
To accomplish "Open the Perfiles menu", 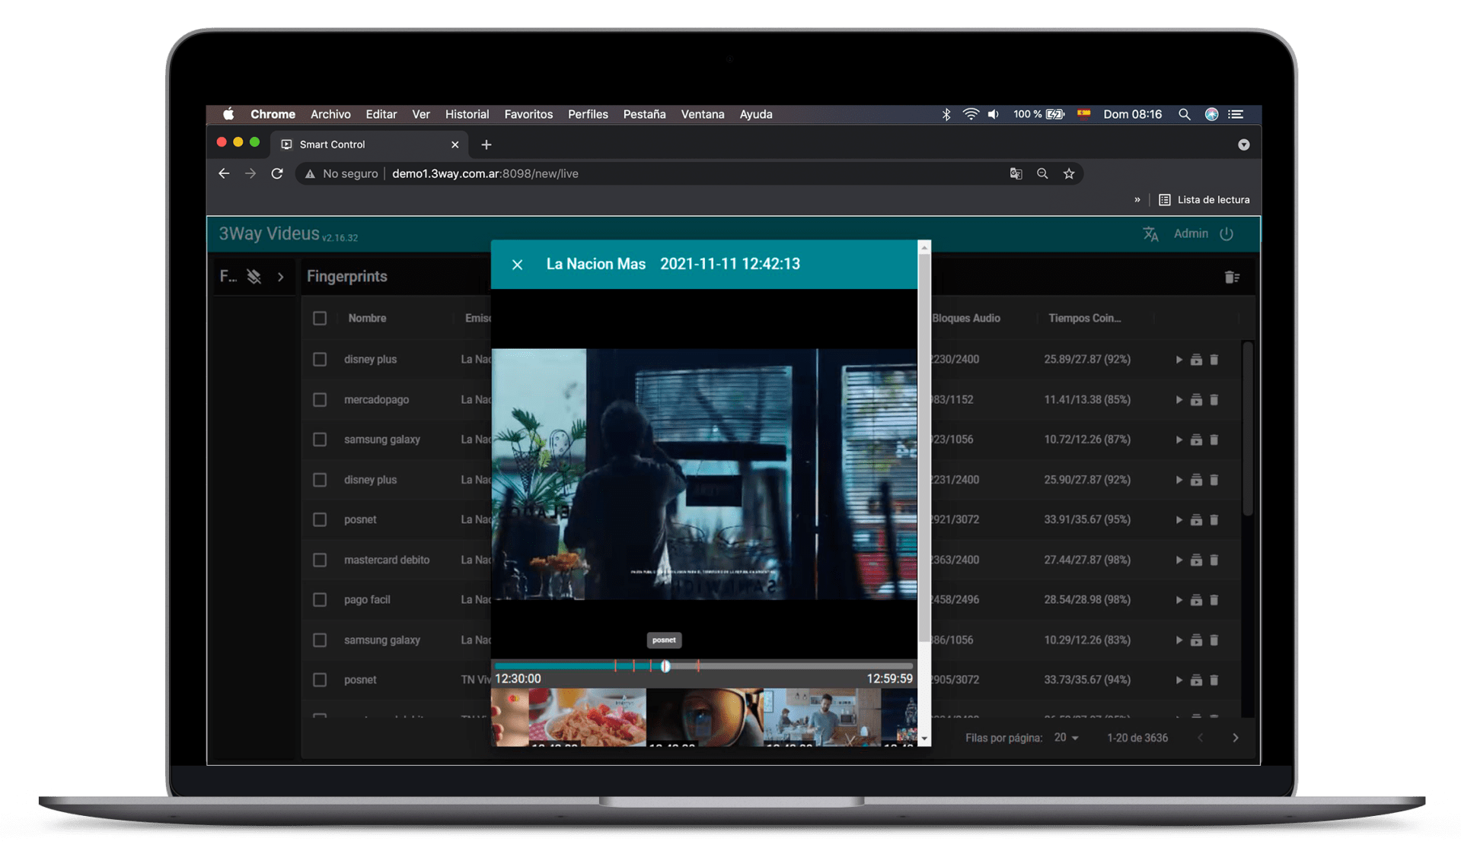I will pyautogui.click(x=588, y=114).
